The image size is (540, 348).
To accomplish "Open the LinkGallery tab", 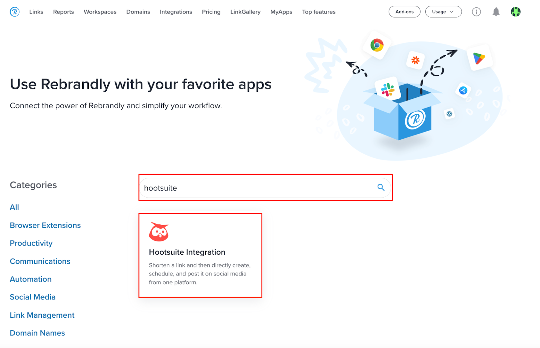I will [245, 12].
